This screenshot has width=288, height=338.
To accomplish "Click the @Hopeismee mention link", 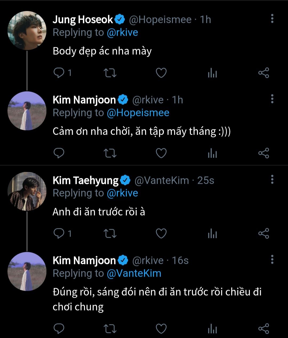I will pos(138,113).
